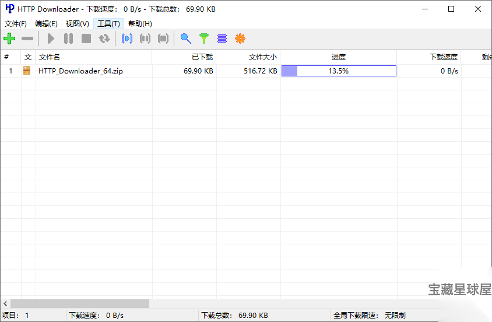Click the left arrow of horizontal scrollbar
The image size is (492, 322).
[5, 304]
